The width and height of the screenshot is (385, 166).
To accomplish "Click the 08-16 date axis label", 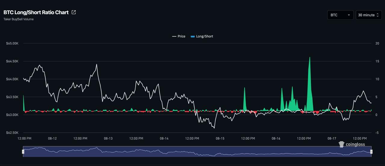I will 276,138.
